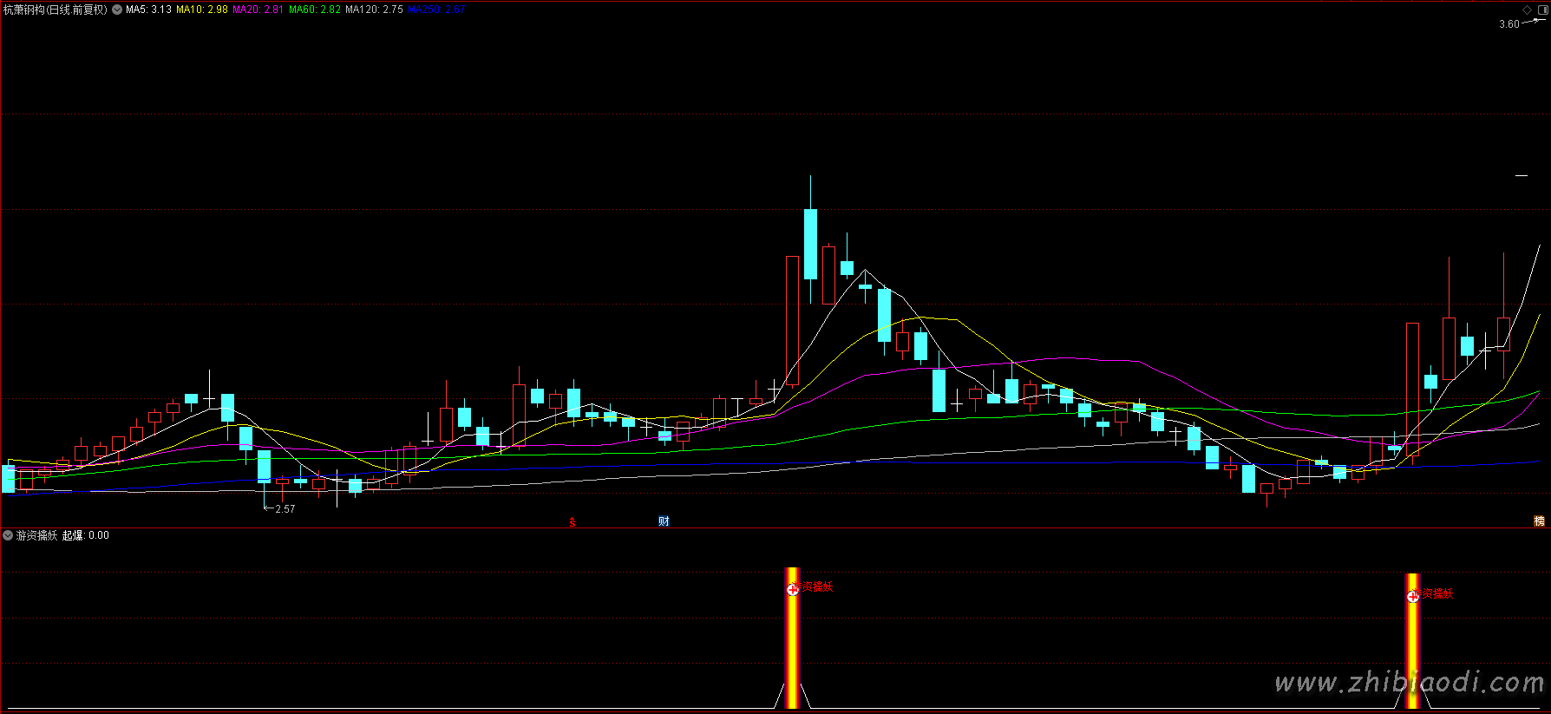1551x714 pixels.
Task: Click the tallest cyan candlestick at peak
Action: pos(810,244)
